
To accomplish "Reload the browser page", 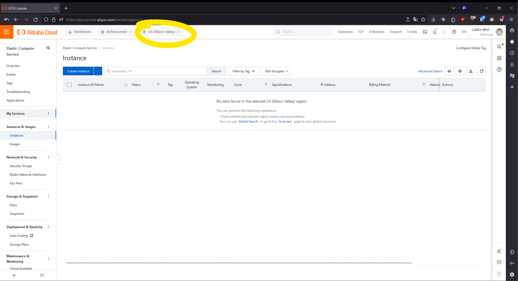I will pos(36,19).
